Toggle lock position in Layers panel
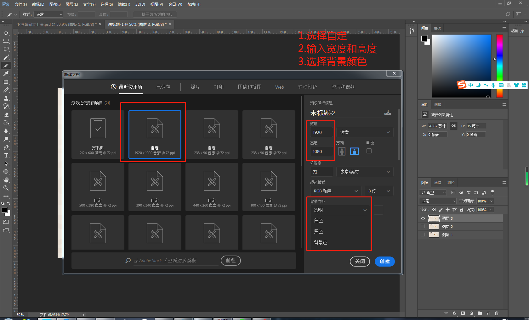Viewport: 529px width, 320px height. 447,210
